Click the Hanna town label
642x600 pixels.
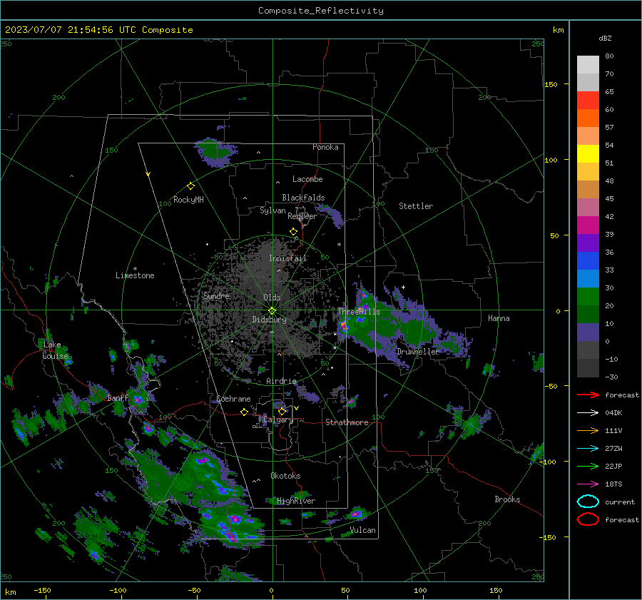coord(499,318)
